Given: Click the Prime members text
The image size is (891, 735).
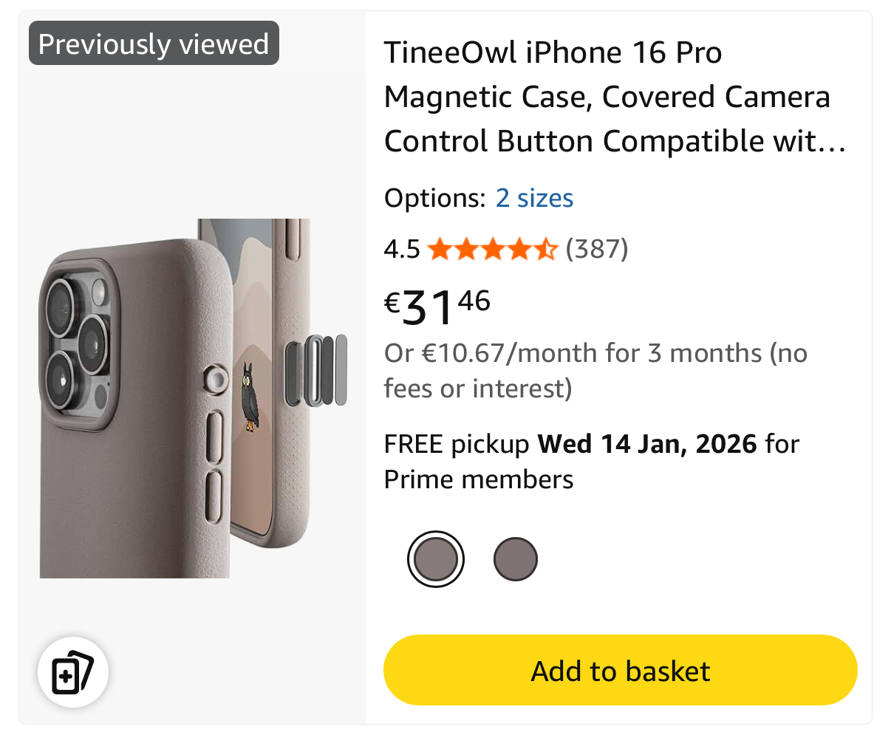Looking at the screenshot, I should point(478,479).
